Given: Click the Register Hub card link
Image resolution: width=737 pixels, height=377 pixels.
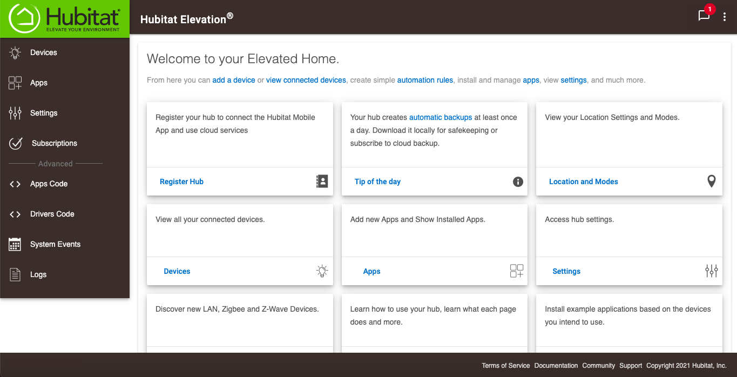Looking at the screenshot, I should pos(181,181).
